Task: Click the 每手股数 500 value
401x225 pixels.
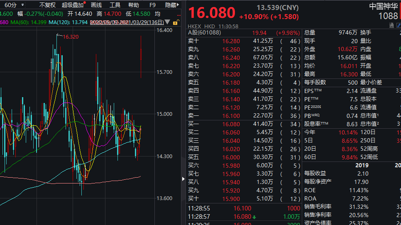Action: (353, 83)
